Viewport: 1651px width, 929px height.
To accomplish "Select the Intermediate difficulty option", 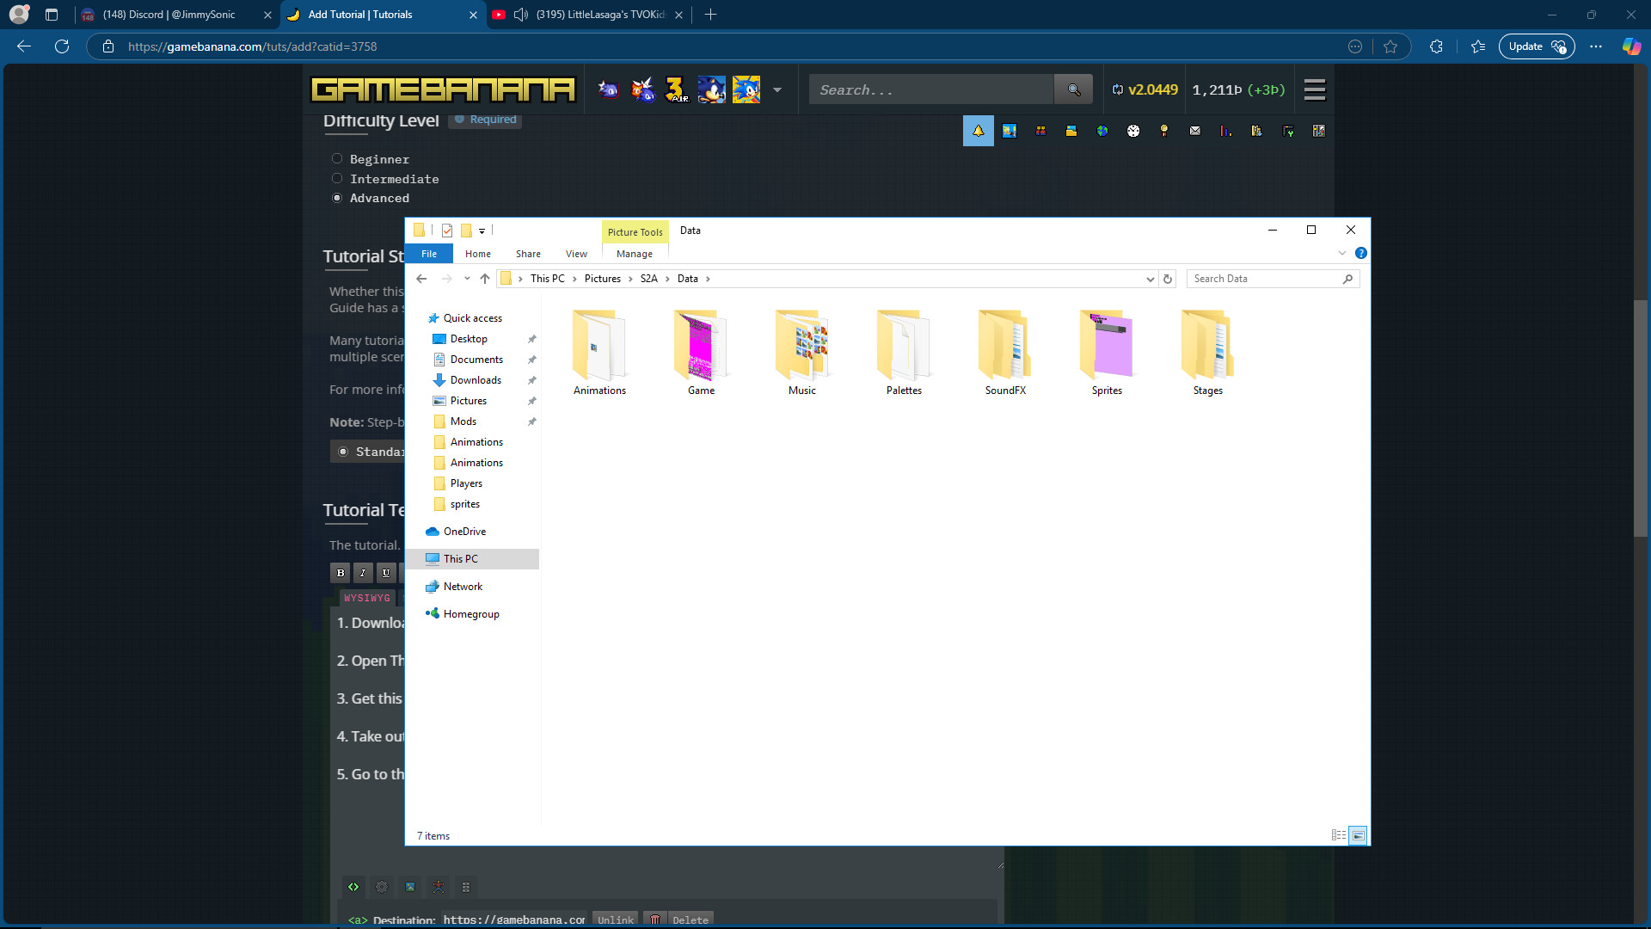I will pos(337,179).
